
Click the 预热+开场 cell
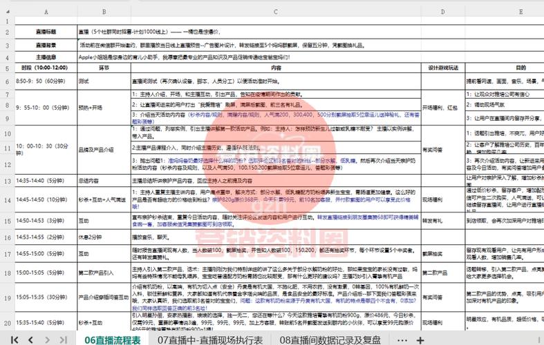[104, 108]
